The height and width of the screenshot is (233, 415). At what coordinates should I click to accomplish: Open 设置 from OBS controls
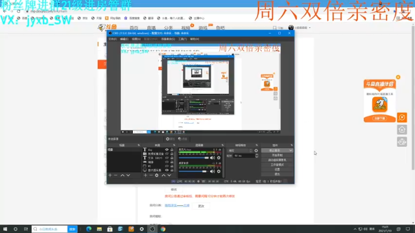coord(277,170)
